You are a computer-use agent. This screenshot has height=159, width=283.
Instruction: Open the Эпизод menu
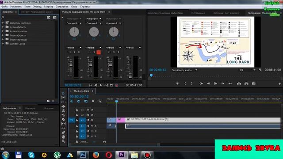pyautogui.click(x=37, y=7)
